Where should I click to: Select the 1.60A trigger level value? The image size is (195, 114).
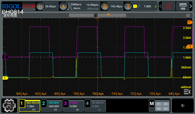[147, 6]
